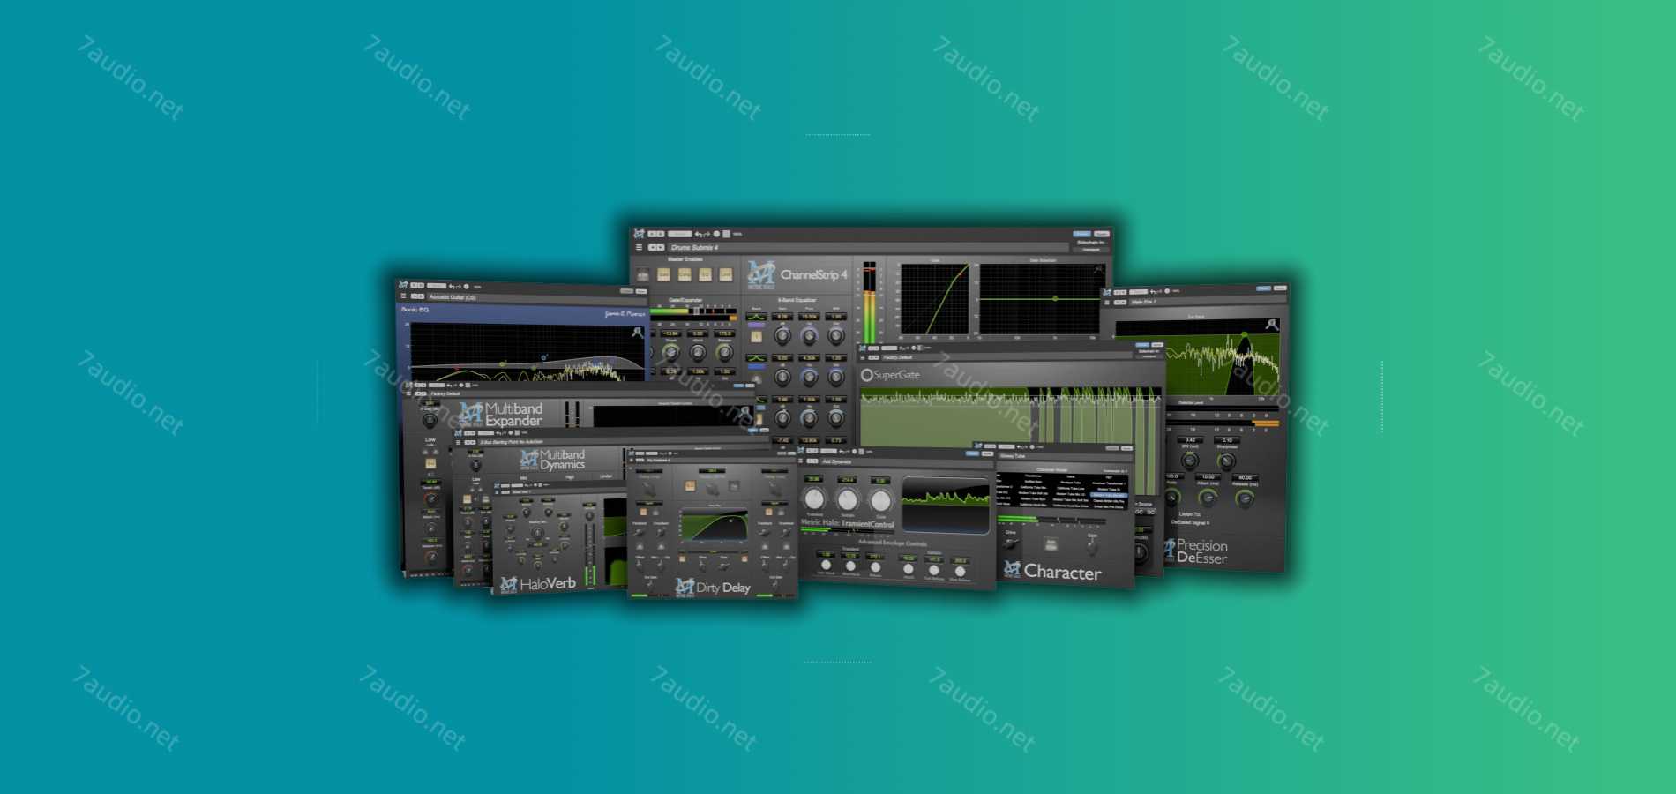Click the Sharpness knob in Precision DeEsser

(1226, 461)
